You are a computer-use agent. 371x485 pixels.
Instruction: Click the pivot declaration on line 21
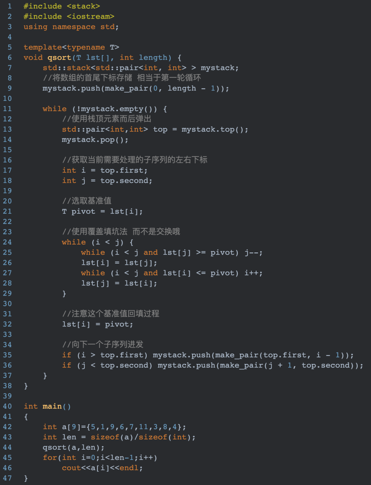(x=83, y=211)
